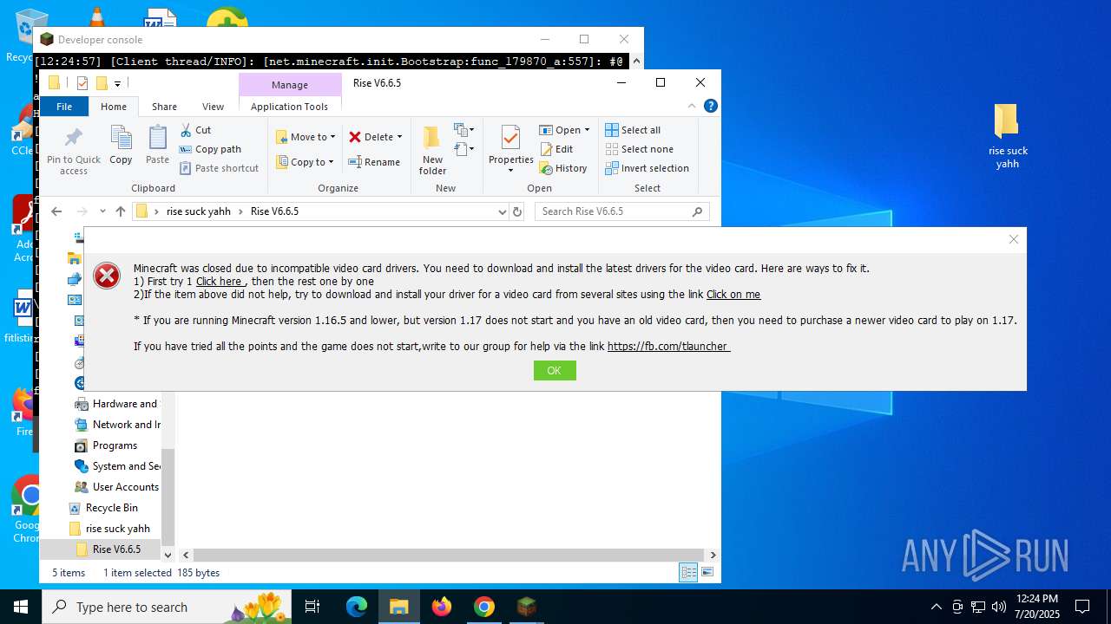Click the Windows Start button
This screenshot has width=1111, height=624.
click(21, 607)
